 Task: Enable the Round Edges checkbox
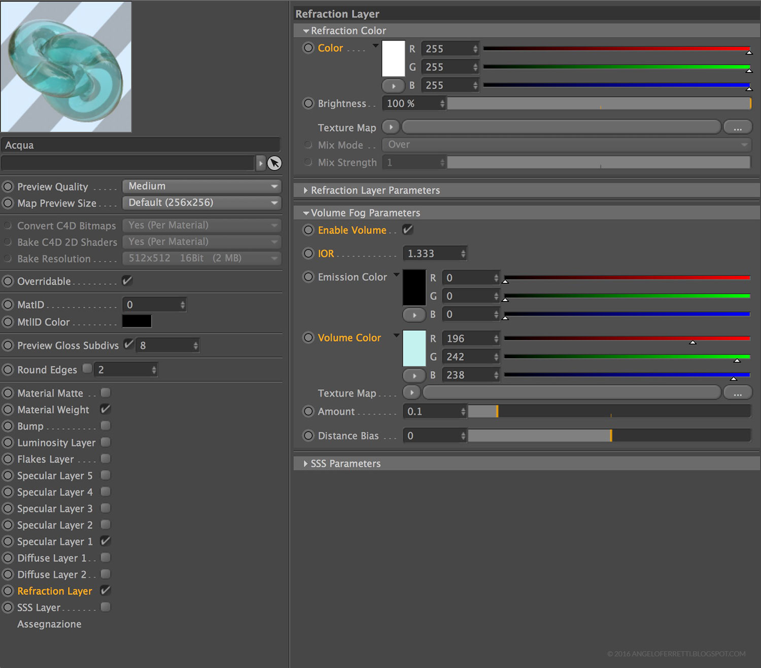pyautogui.click(x=87, y=368)
